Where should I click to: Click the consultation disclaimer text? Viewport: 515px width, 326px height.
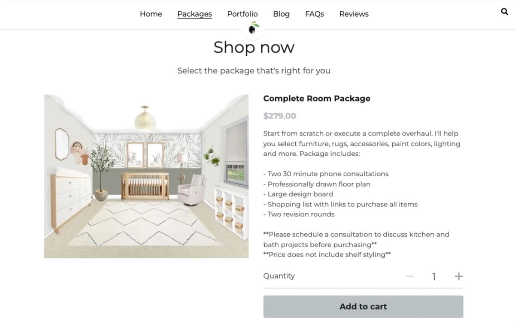tap(356, 239)
